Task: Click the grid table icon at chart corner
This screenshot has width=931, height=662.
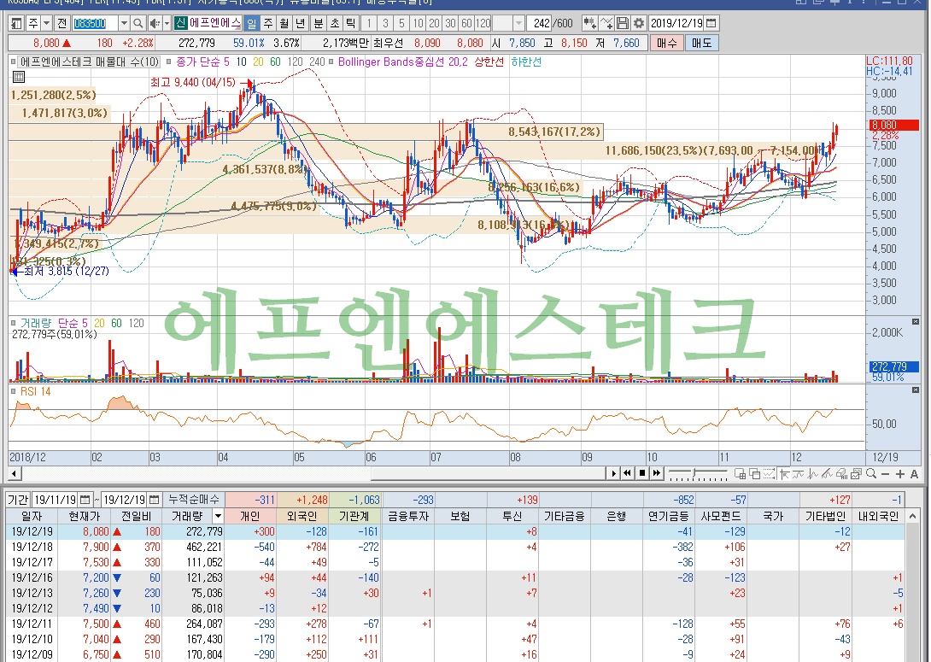Action: 19,76
